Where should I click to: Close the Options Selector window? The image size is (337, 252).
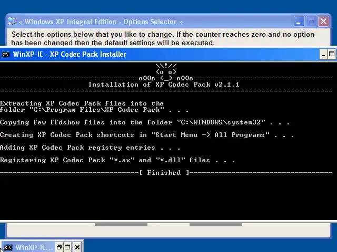[323, 22]
